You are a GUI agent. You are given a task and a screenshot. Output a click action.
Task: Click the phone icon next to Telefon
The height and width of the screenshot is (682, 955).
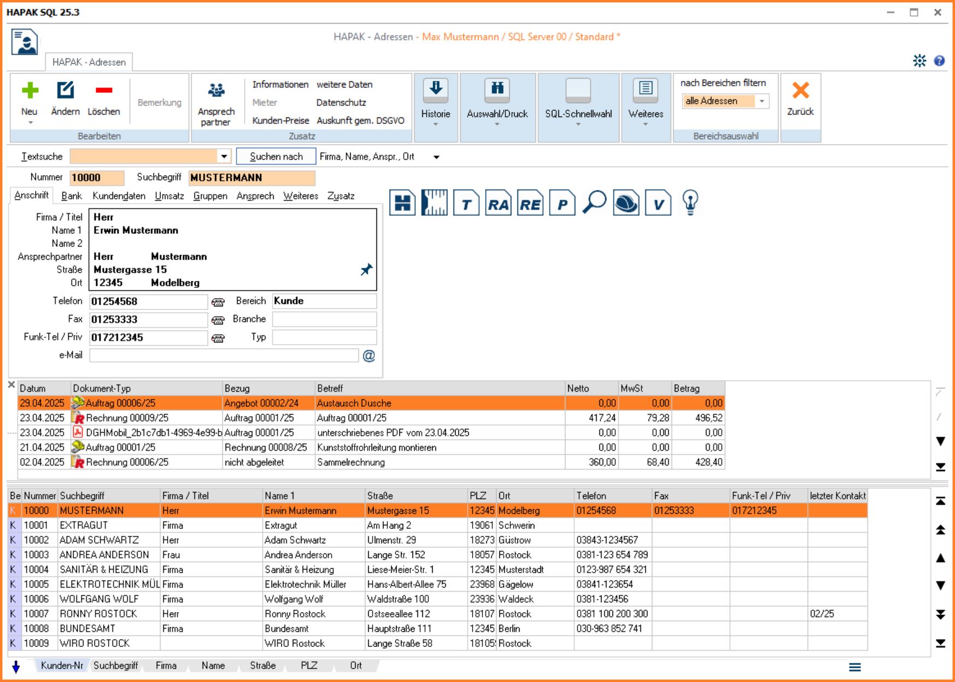click(x=218, y=302)
